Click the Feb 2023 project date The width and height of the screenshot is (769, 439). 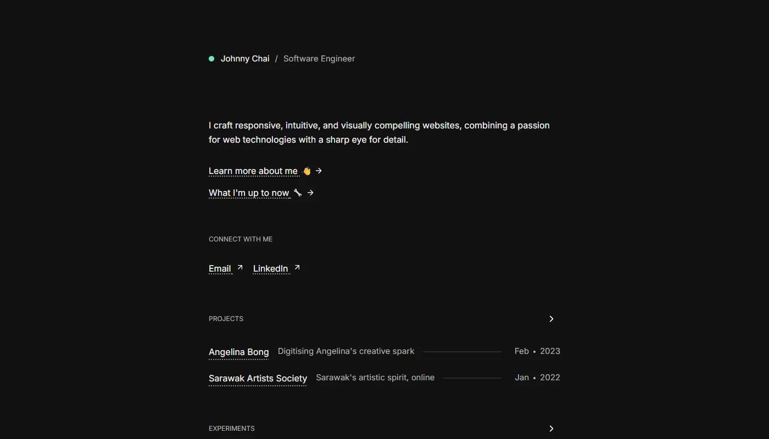point(537,351)
